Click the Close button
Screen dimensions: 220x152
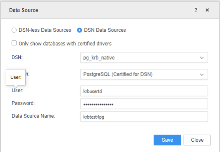click(197, 140)
